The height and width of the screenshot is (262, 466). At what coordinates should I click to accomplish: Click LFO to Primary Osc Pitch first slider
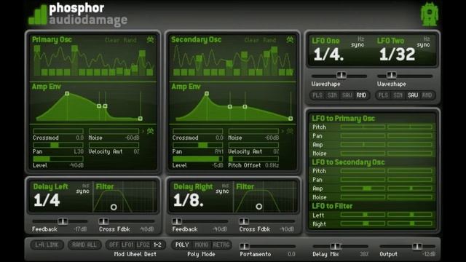(363, 127)
